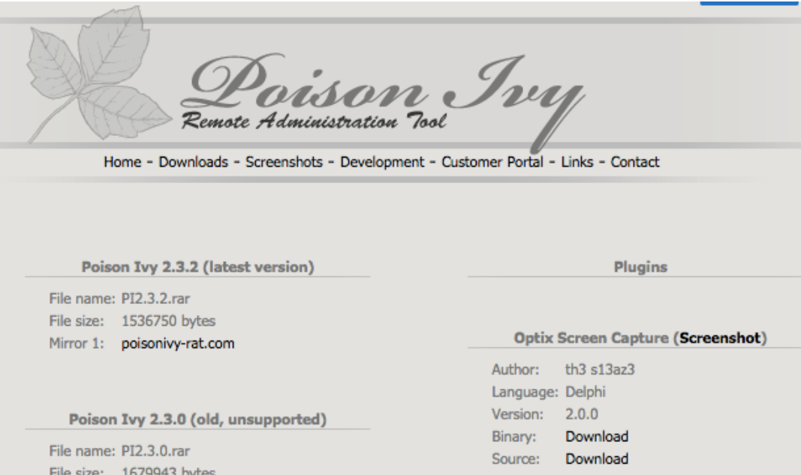Go to the Downloads page
Image resolution: width=801 pixels, height=475 pixels.
click(193, 162)
